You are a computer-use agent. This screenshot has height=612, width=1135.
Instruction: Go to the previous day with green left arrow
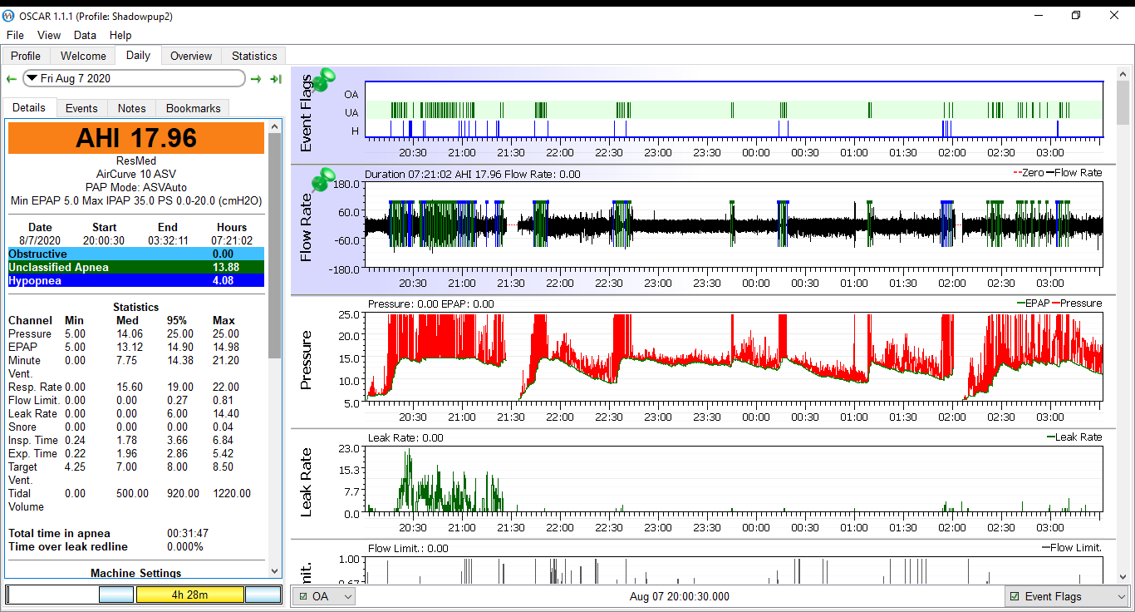pyautogui.click(x=11, y=79)
